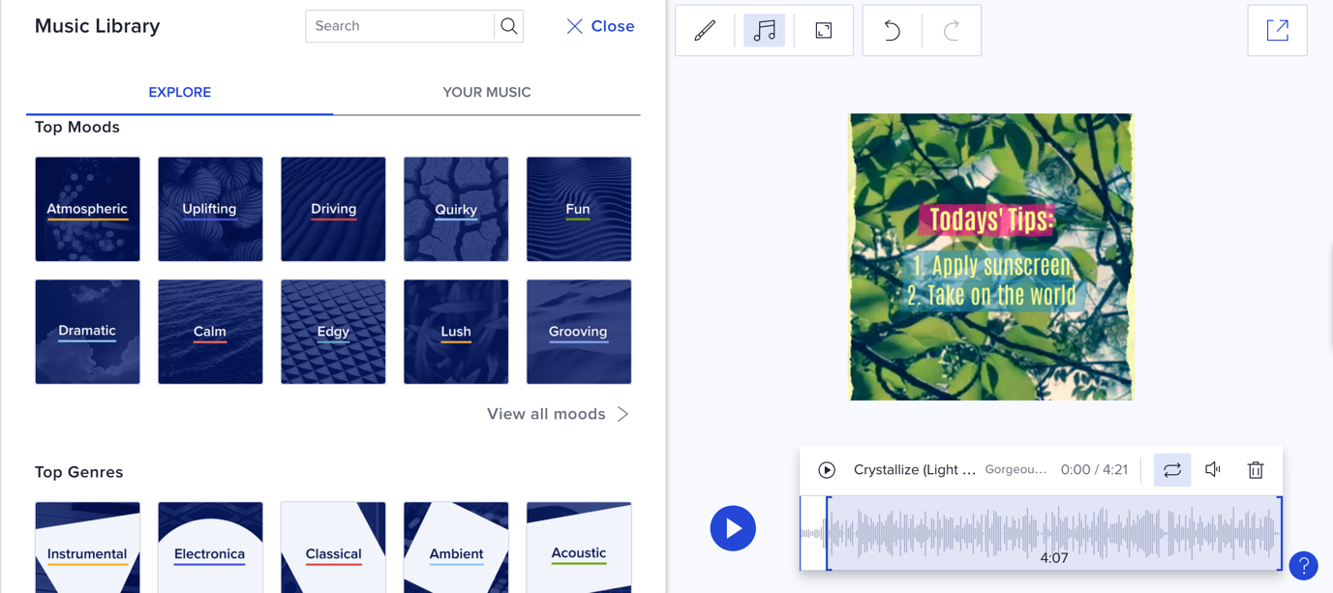Open the help question mark button
Viewport: 1333px width, 593px height.
click(x=1304, y=566)
